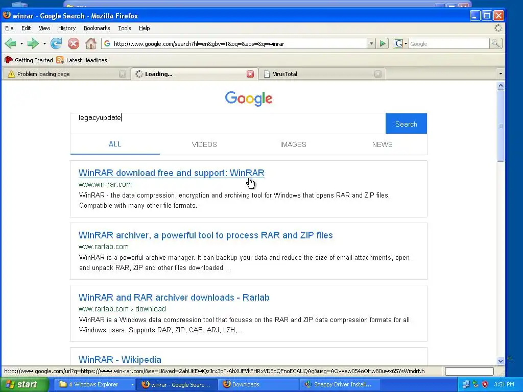
Task: Open the Latest Headlines feed bookmark
Action: (x=82, y=60)
